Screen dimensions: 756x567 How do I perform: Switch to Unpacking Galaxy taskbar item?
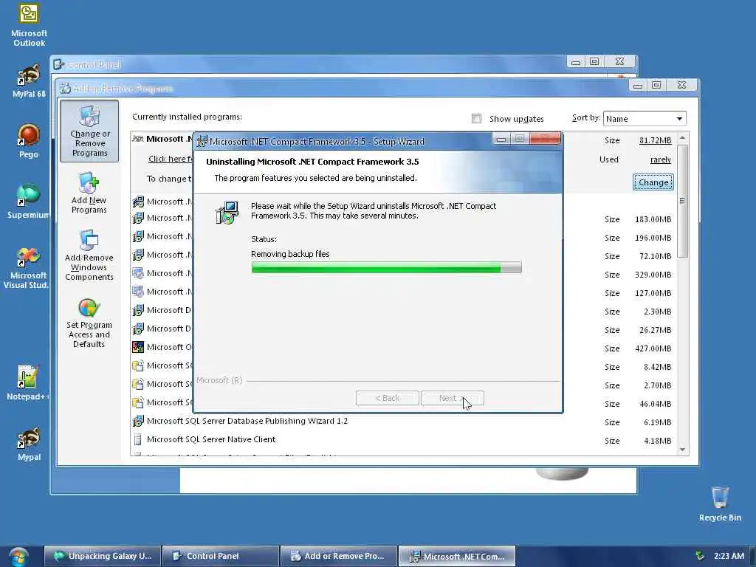pos(103,556)
